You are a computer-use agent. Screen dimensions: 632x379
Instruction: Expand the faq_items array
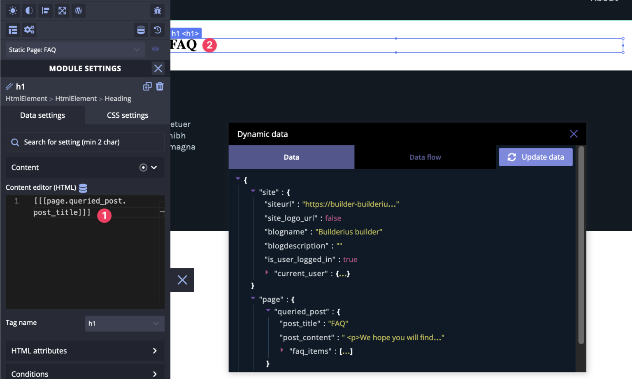pyautogui.click(x=282, y=350)
